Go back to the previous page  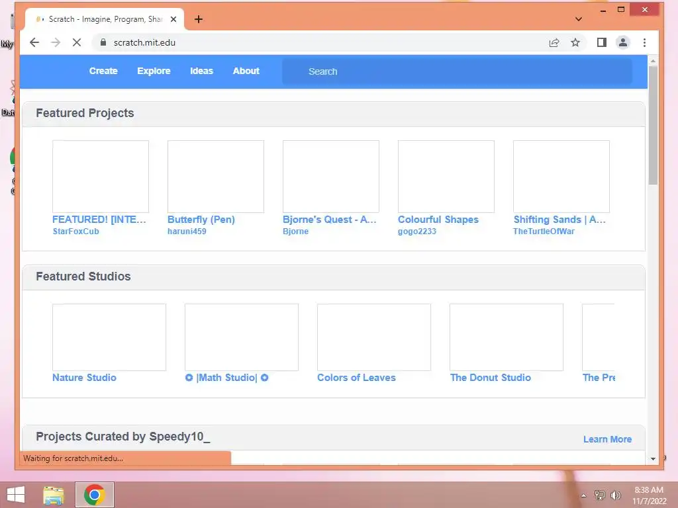point(34,42)
